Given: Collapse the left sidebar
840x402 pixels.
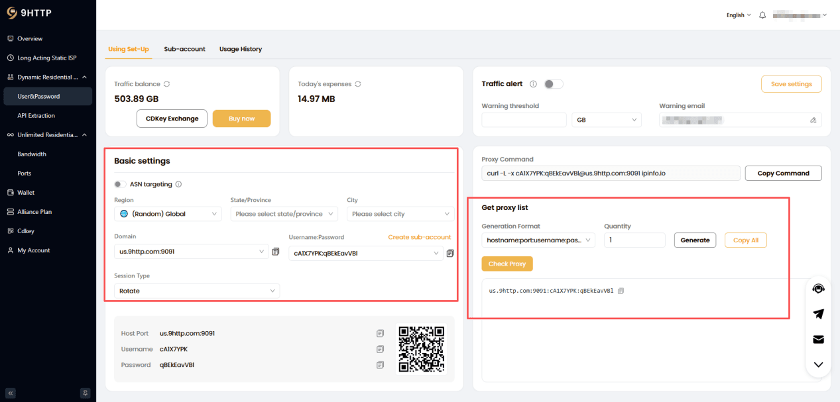Looking at the screenshot, I should pos(11,393).
